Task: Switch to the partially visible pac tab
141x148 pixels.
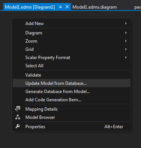Action: [138, 7]
